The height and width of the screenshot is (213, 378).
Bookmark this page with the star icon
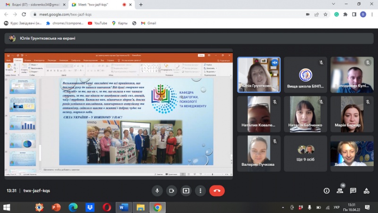(x=326, y=14)
